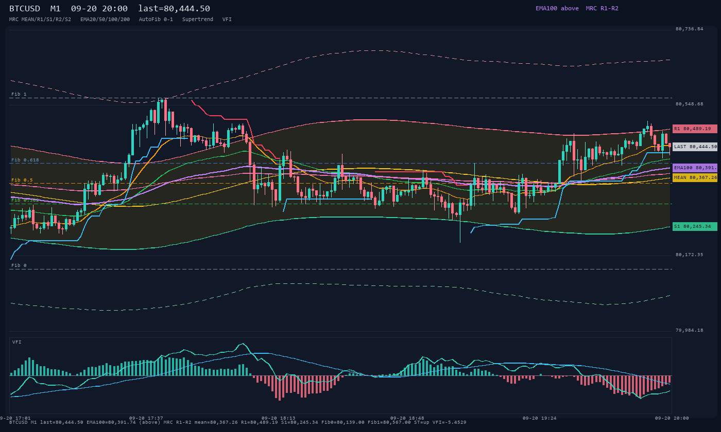Click the 09-20 17:37 time axis label
Viewport: 721px width, 432px height.
tap(146, 418)
